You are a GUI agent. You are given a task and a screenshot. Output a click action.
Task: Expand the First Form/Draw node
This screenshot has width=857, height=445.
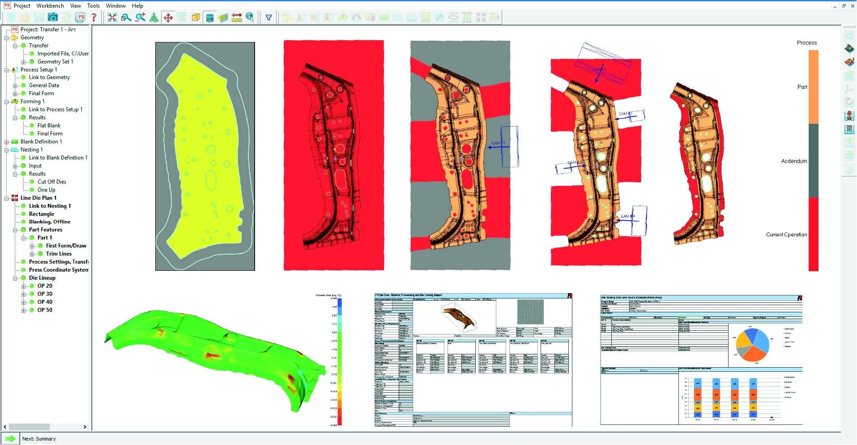(32, 246)
